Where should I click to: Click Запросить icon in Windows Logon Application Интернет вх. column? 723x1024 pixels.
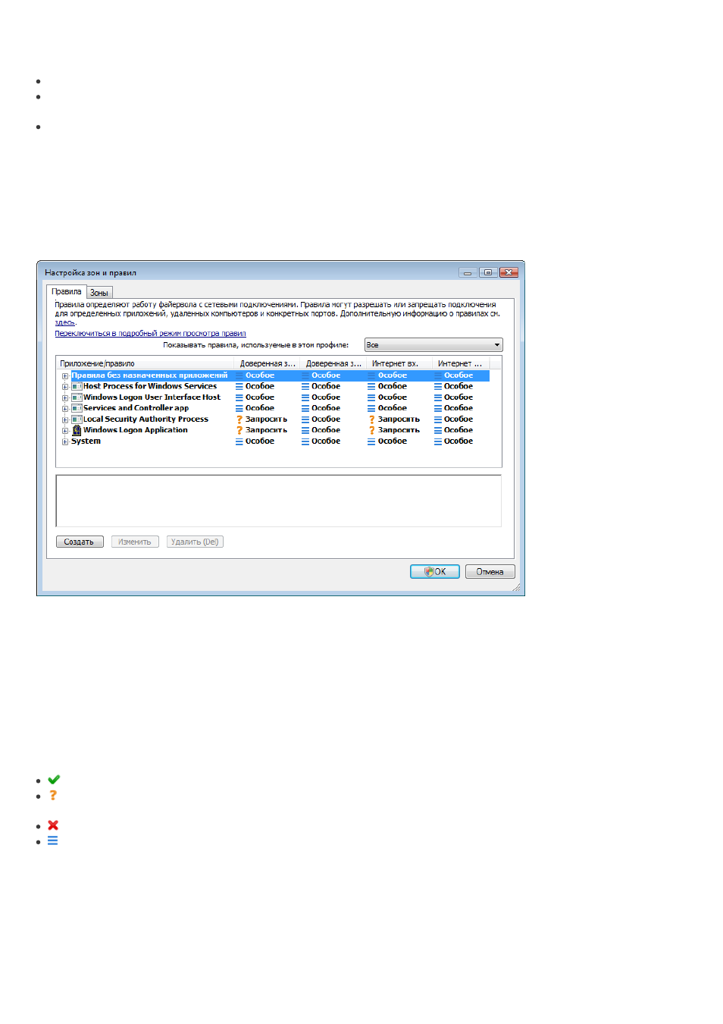pyautogui.click(x=372, y=430)
